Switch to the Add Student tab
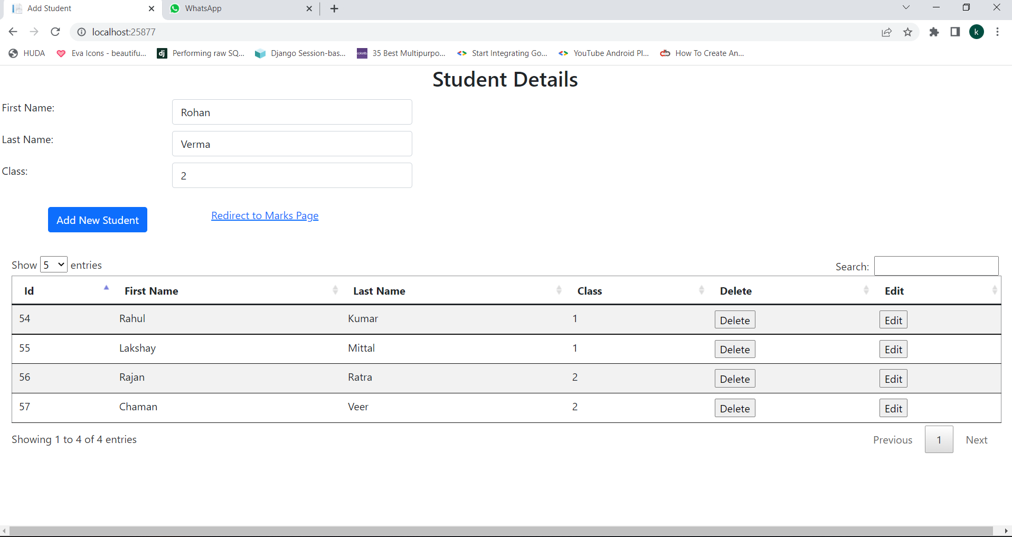The height and width of the screenshot is (537, 1012). [82, 8]
